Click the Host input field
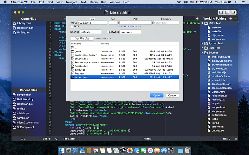This screenshot has width=249, height=155. tap(92, 23)
